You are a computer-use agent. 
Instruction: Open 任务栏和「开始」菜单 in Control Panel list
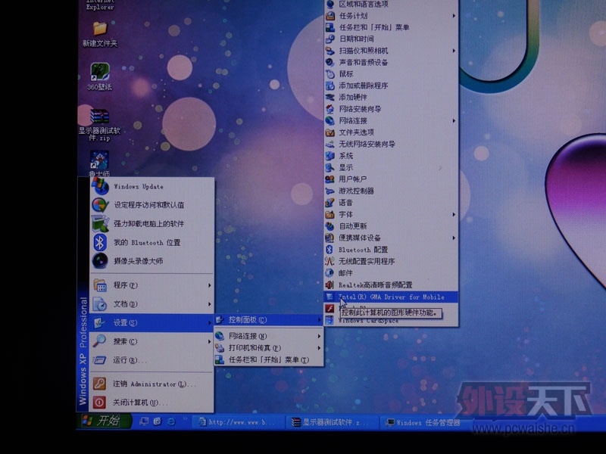[391, 27]
